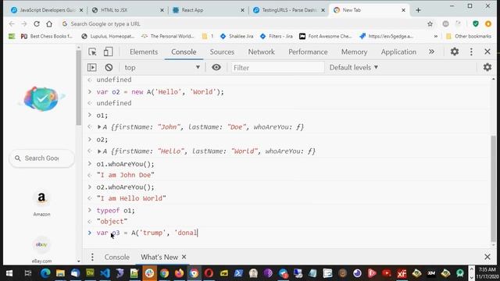Viewport: 500px width, 281px height.
Task: Click the address bar search field
Action: point(242,24)
